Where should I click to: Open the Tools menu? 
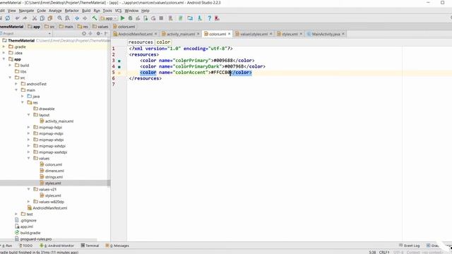coord(107,11)
